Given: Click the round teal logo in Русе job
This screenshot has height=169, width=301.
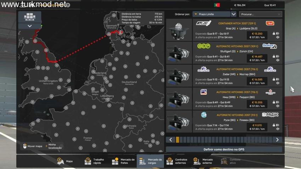Looking at the screenshot, I should (204, 115).
